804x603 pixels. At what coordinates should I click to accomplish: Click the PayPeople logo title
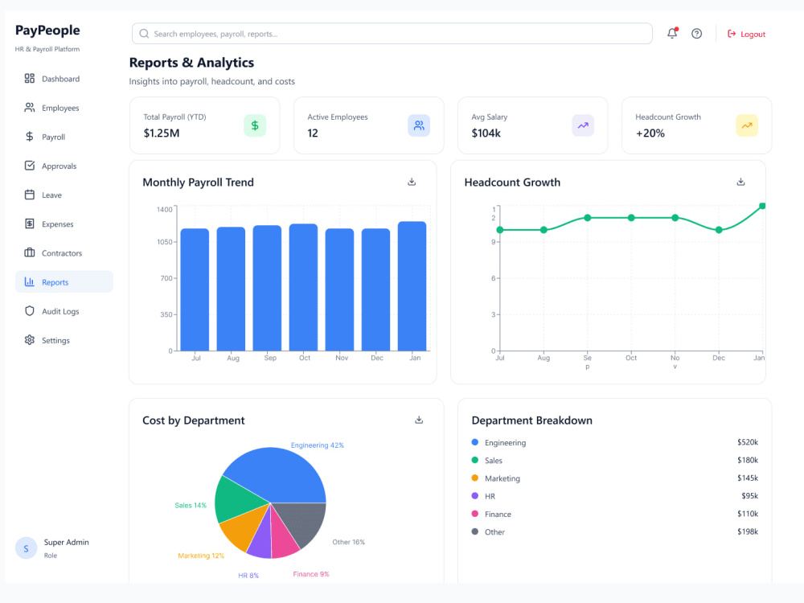pos(47,31)
